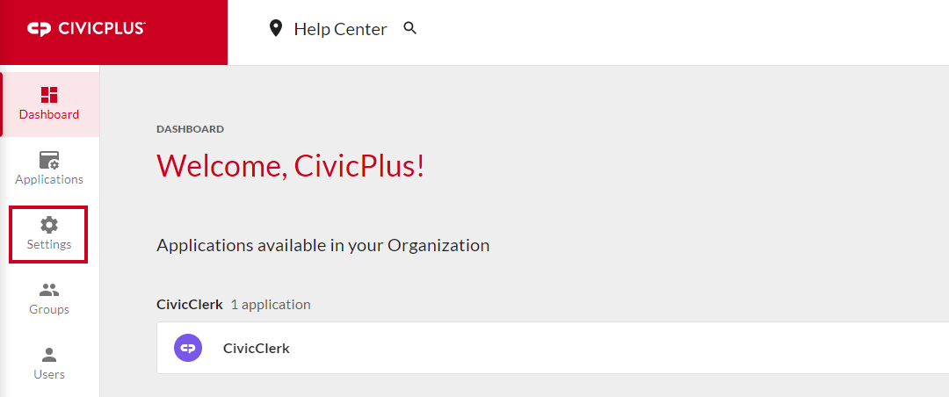This screenshot has height=397, width=949.
Task: Select the Dashboard label in the sidebar
Action: [49, 114]
